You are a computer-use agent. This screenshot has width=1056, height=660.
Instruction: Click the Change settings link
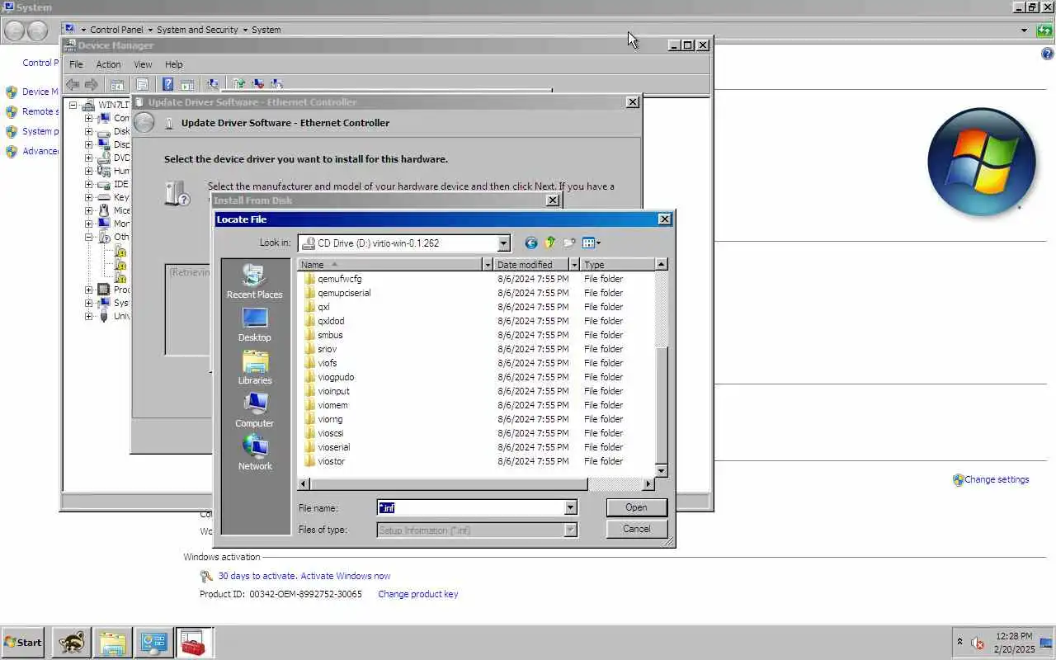pos(996,479)
